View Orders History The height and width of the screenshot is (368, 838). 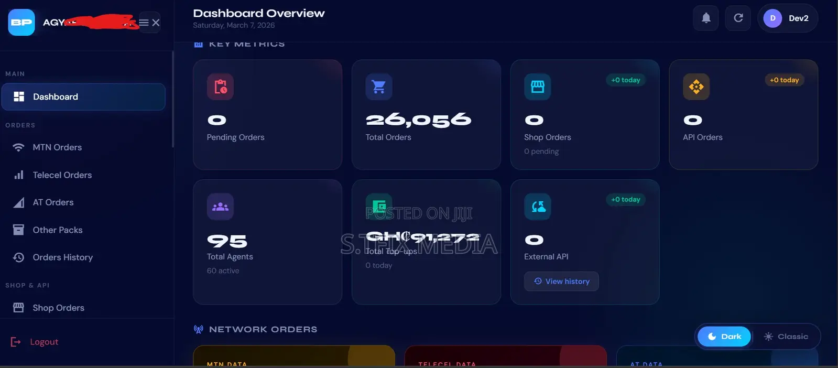(x=83, y=257)
